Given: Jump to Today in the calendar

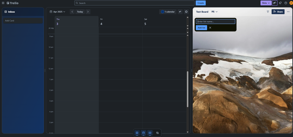Looking at the screenshot, I should (x=80, y=12).
